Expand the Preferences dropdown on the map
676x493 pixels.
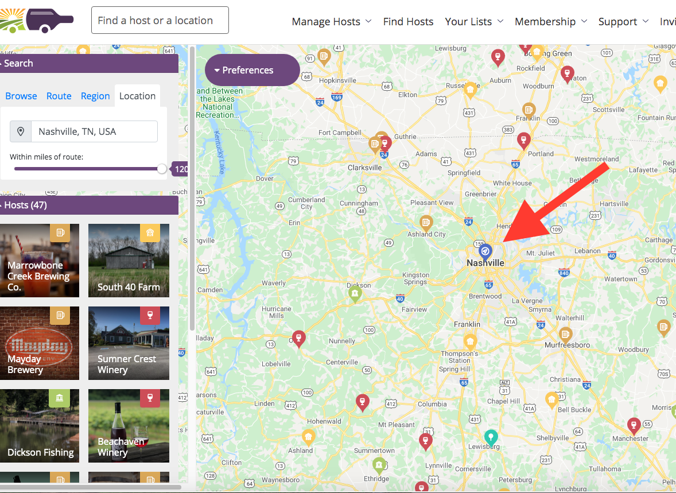(252, 70)
